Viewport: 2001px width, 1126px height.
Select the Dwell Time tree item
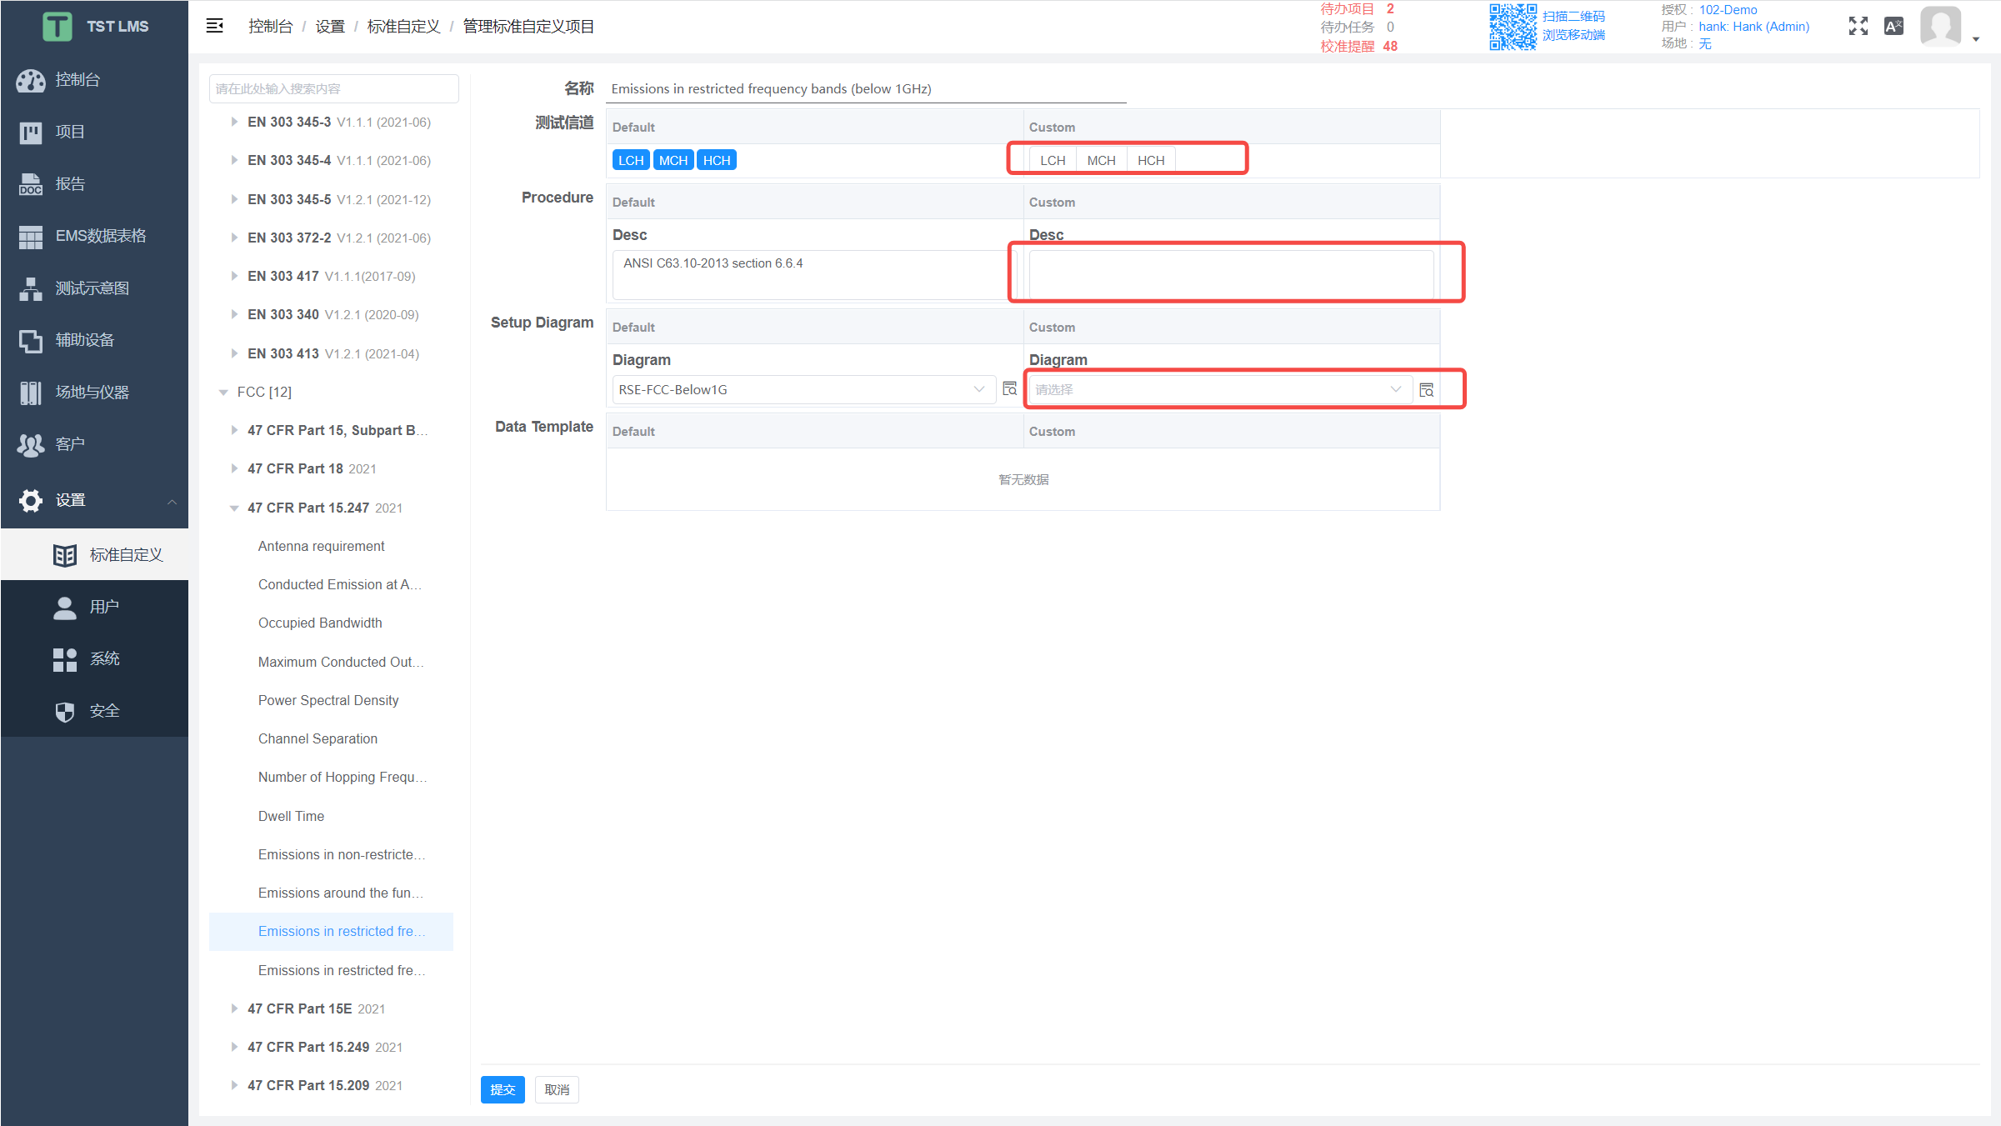(291, 816)
